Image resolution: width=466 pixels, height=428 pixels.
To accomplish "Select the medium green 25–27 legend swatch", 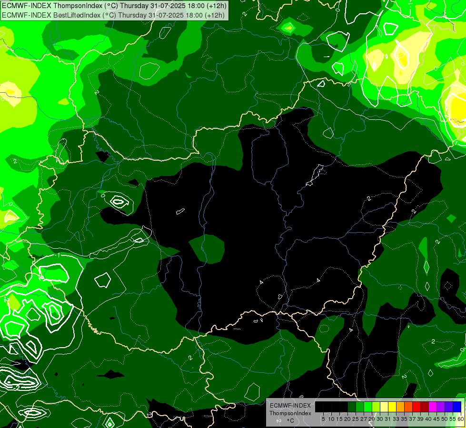I will pyautogui.click(x=360, y=407).
